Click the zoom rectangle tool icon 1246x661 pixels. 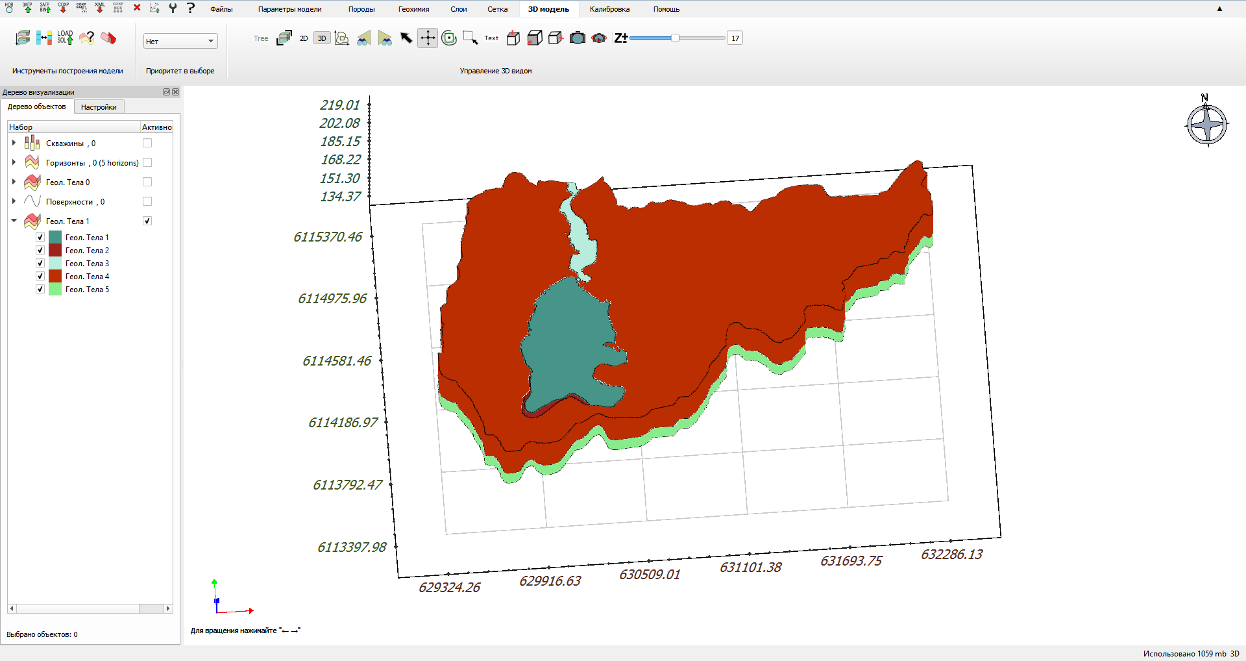pos(470,38)
